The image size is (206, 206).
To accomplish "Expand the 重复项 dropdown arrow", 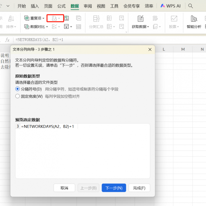I will pyautogui.click(x=43, y=19).
